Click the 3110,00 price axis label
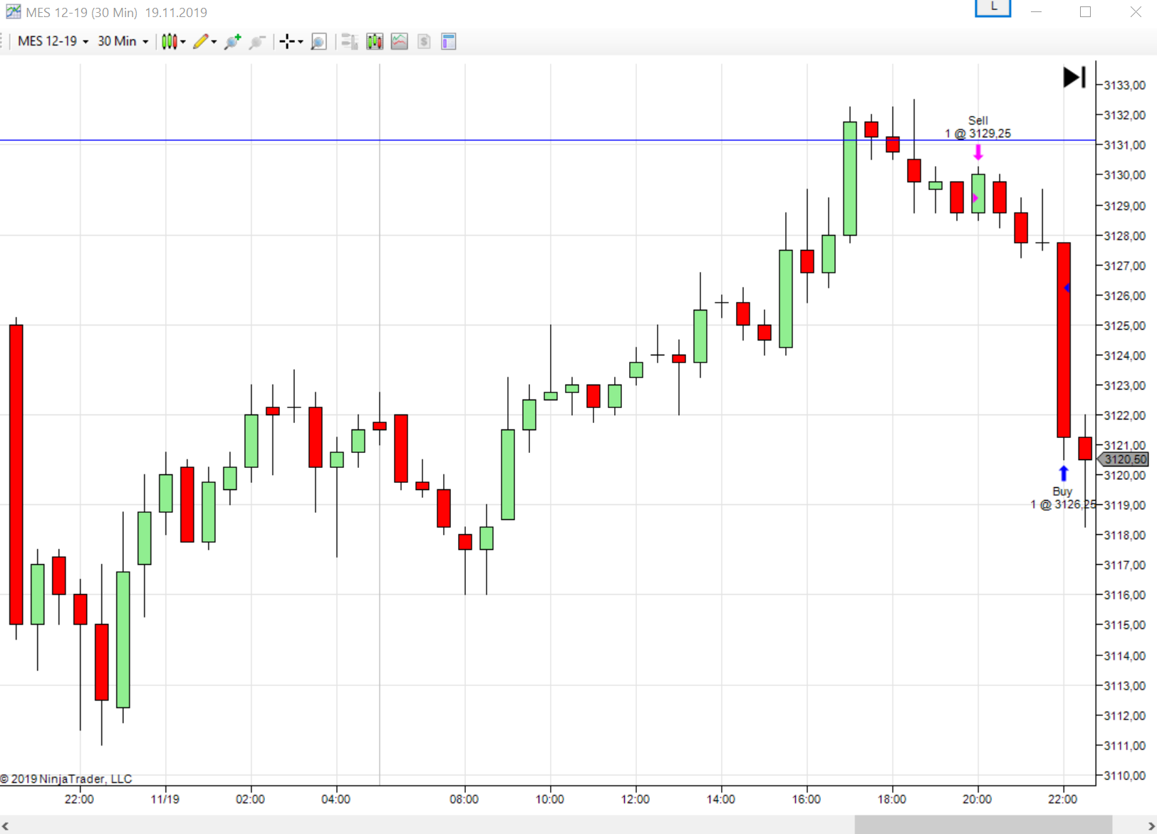Viewport: 1157px width, 834px height. 1124,776
